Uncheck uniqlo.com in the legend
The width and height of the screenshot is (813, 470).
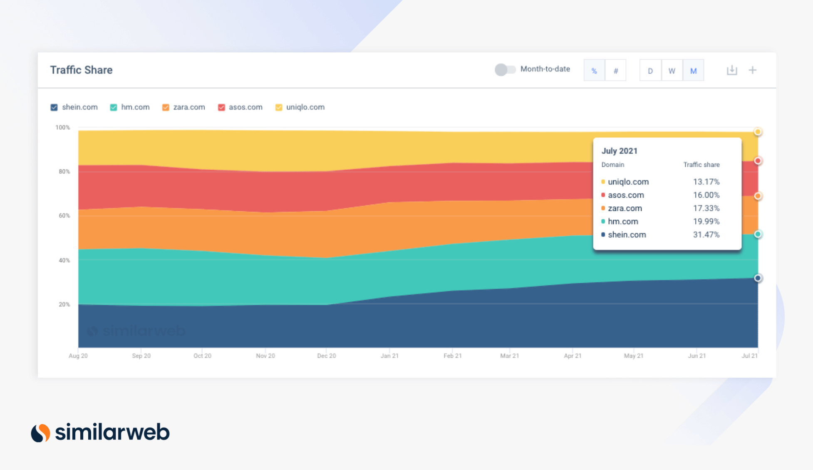tap(279, 107)
